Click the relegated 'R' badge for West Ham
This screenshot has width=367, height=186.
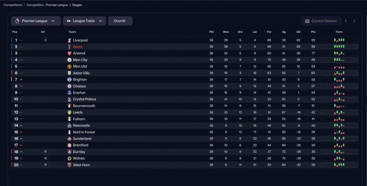click(x=45, y=165)
